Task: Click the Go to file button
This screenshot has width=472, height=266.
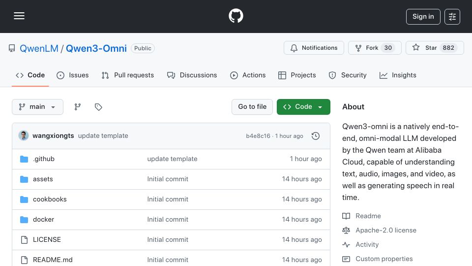Action: pyautogui.click(x=252, y=107)
